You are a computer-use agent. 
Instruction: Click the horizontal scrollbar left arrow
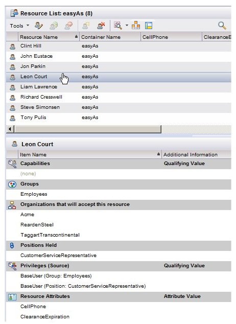(x=10, y=129)
